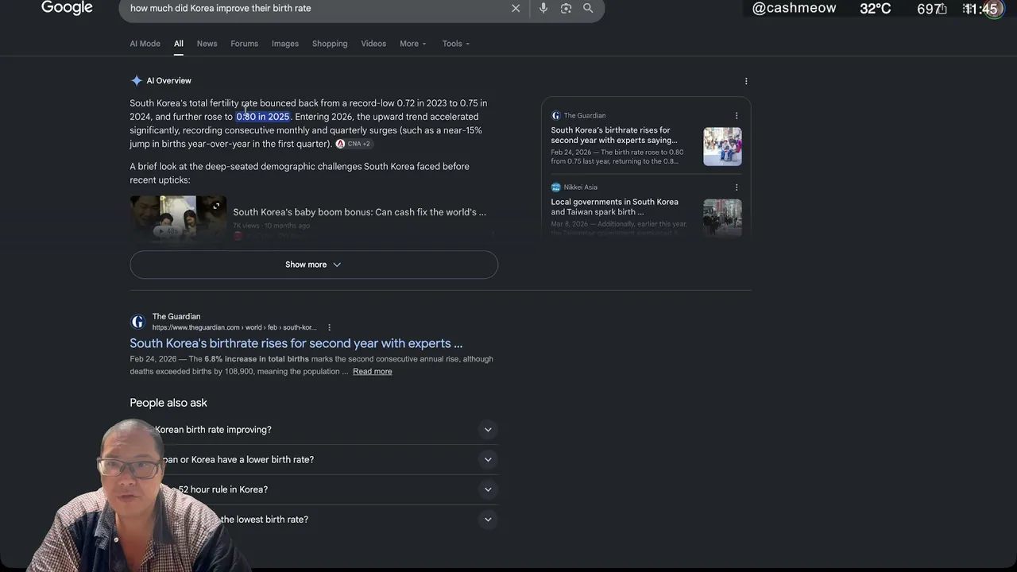Expand the More dropdown in the search tabs

[413, 44]
